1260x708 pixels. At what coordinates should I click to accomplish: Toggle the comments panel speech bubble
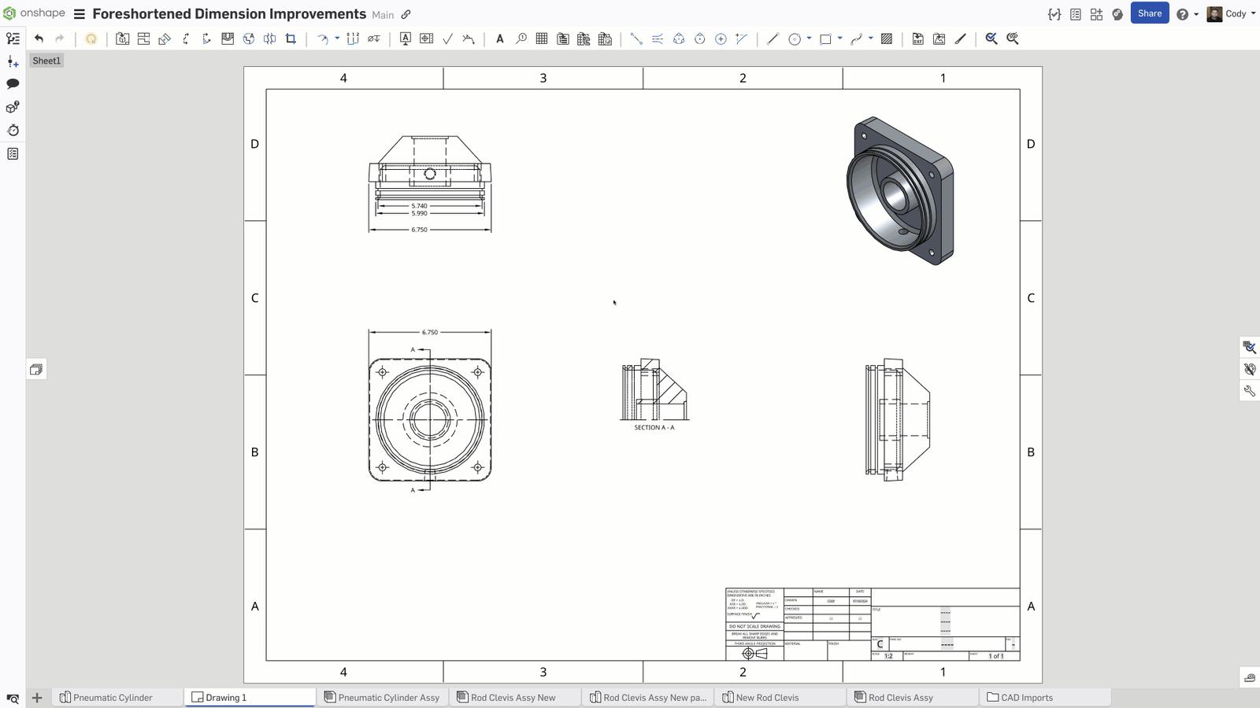[13, 83]
